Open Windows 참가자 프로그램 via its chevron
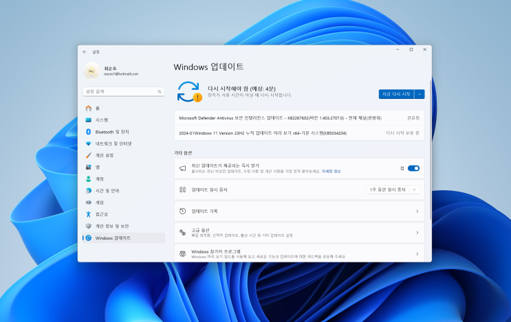Image resolution: width=511 pixels, height=322 pixels. click(x=417, y=254)
